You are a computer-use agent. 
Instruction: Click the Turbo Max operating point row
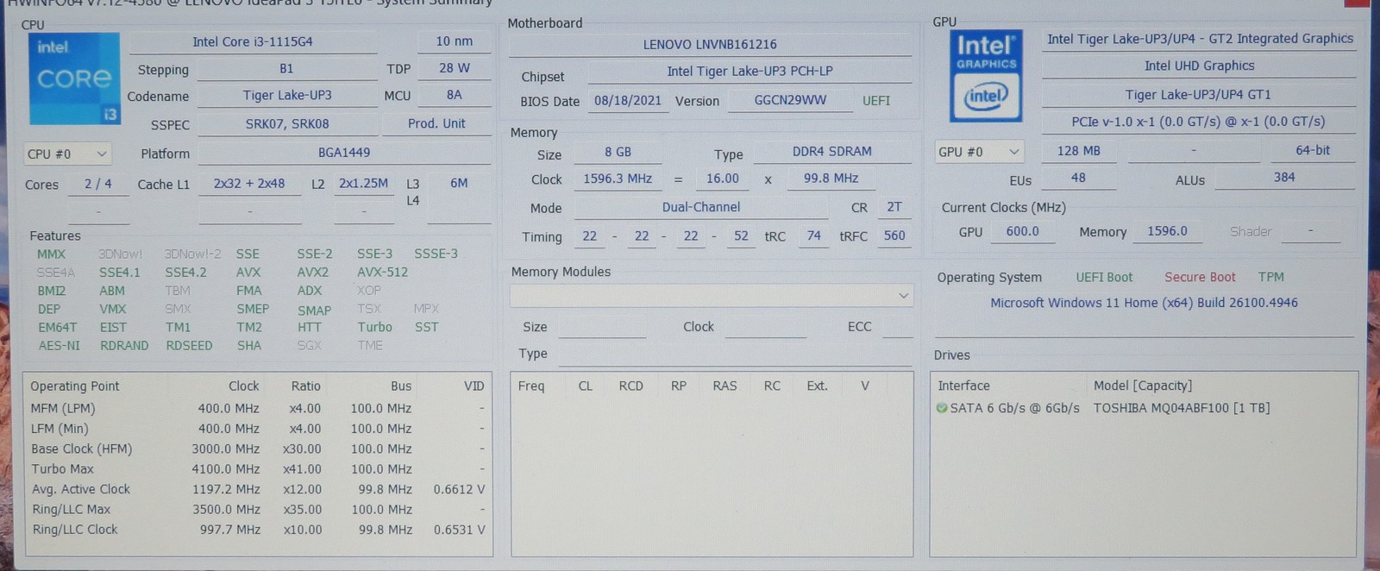click(x=258, y=469)
